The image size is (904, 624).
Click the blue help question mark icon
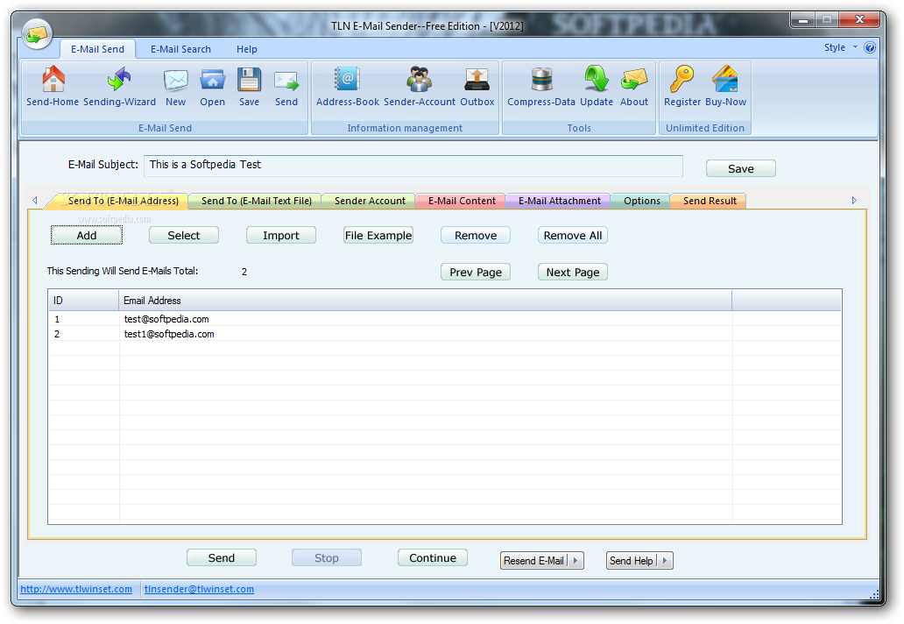(x=870, y=48)
